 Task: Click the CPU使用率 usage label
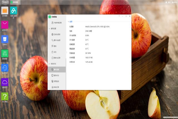[73, 35]
